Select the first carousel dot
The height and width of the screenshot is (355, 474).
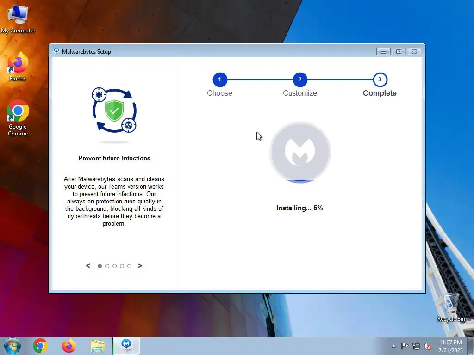click(100, 266)
